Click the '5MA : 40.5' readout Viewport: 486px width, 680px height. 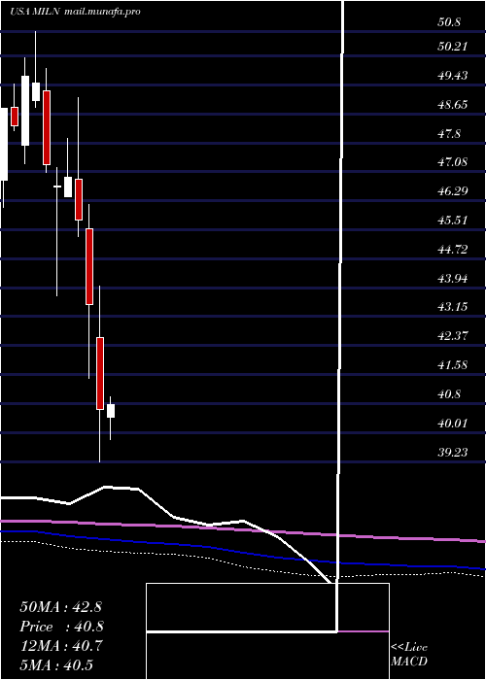[x=56, y=665]
